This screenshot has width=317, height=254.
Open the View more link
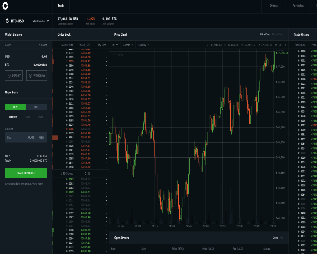click(x=38, y=184)
